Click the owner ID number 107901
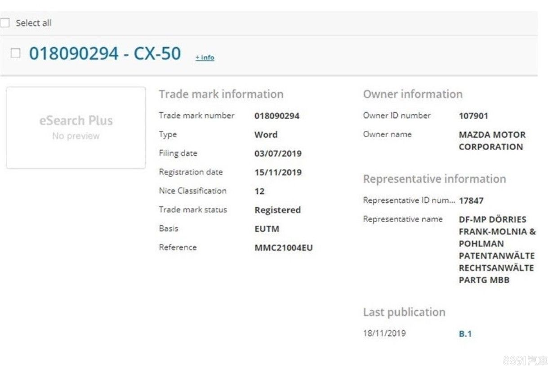Screen dimensions: 548x366 click(473, 116)
